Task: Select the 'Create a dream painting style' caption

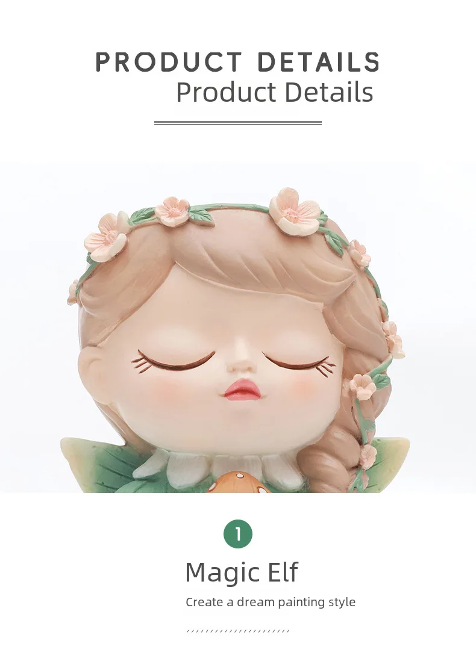Action: pos(271,602)
